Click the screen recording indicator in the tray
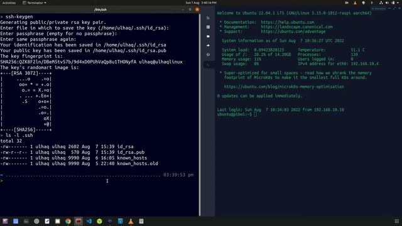402x226 pixels. (347, 3)
